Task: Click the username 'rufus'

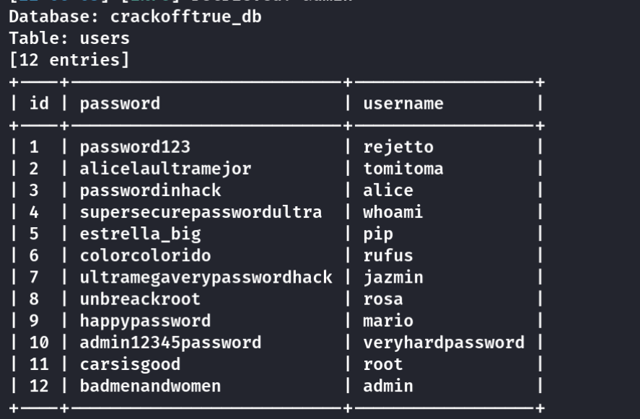Action: pyautogui.click(x=388, y=256)
